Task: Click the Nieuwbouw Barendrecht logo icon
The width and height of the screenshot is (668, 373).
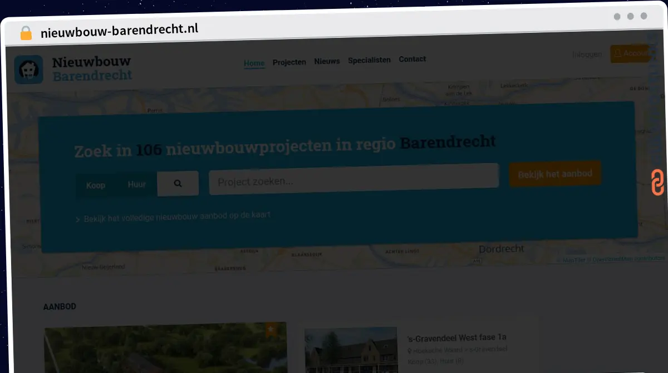Action: [x=28, y=70]
